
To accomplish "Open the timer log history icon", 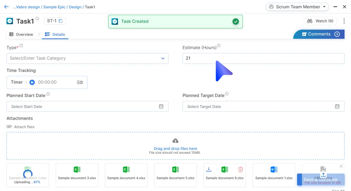I will pos(80,82).
